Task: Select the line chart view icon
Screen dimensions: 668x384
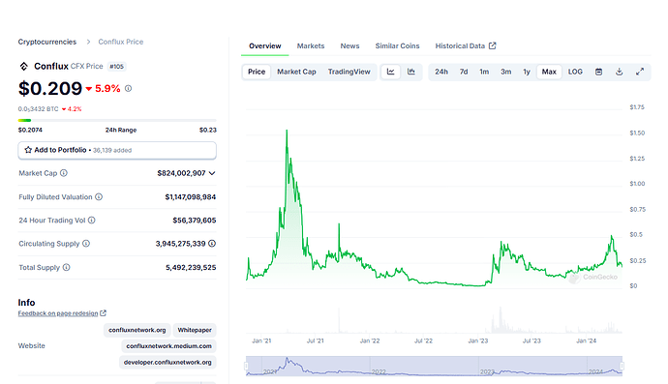Action: pos(391,72)
